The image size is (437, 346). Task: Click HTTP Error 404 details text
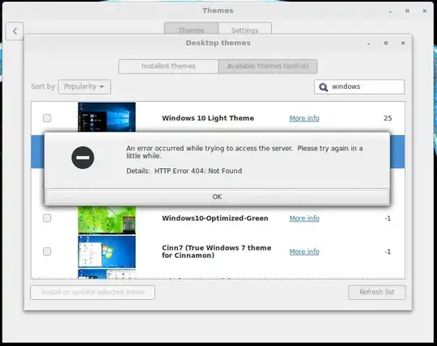pos(185,171)
